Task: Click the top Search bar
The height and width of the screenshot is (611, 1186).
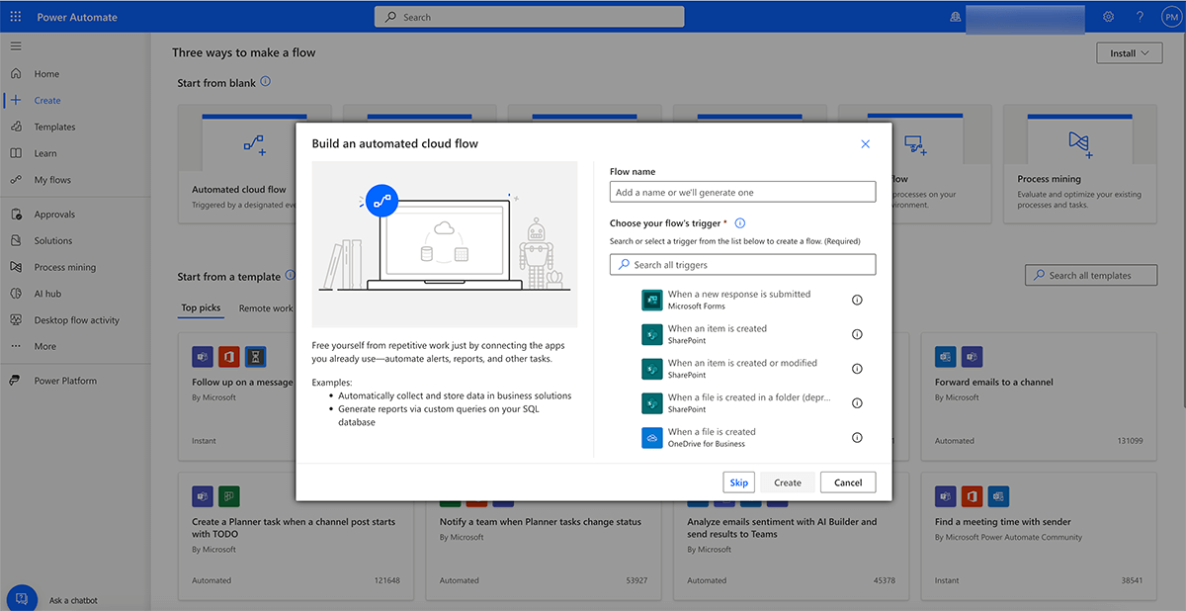Action: [x=529, y=17]
